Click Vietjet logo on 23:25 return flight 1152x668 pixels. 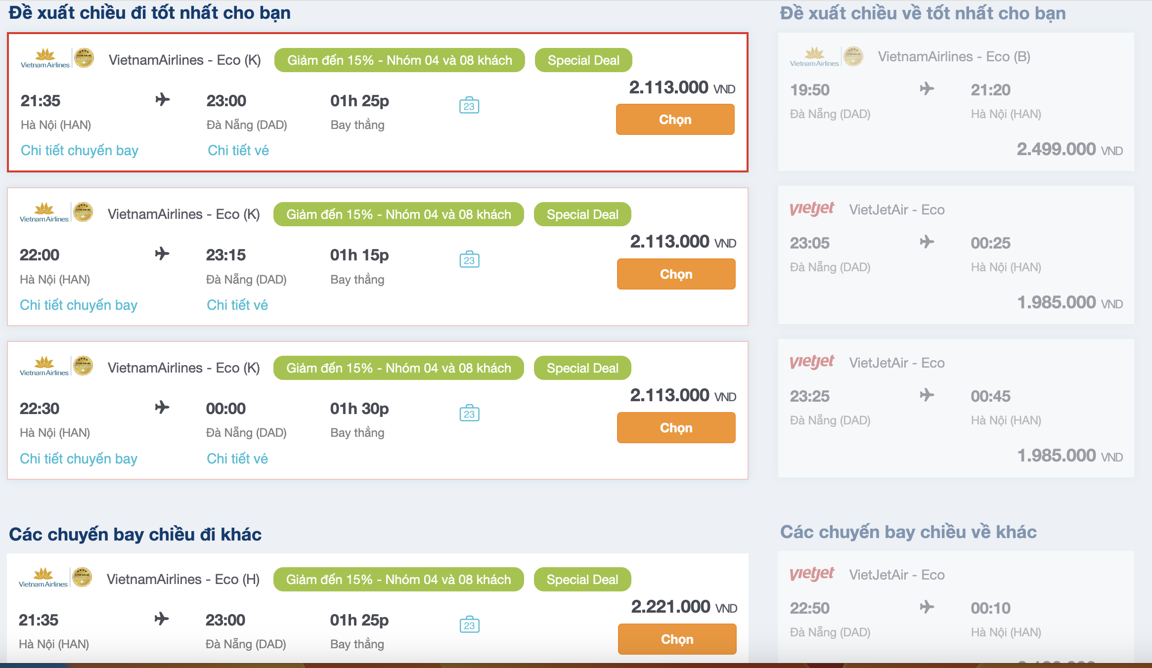(x=811, y=362)
